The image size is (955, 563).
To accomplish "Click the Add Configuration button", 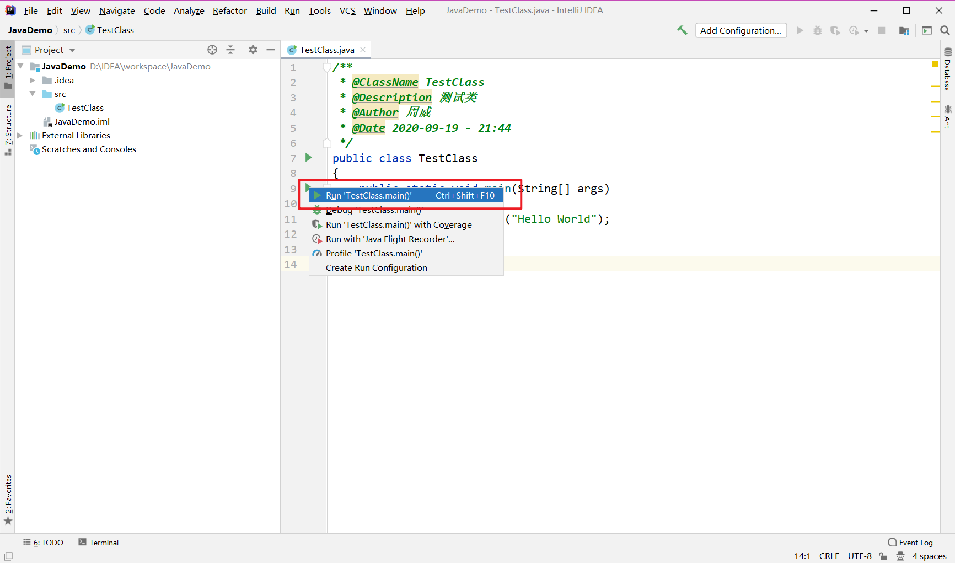I will pos(741,30).
